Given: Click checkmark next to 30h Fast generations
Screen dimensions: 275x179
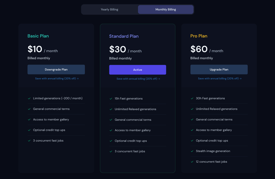Looking at the screenshot, I should tap(192, 99).
